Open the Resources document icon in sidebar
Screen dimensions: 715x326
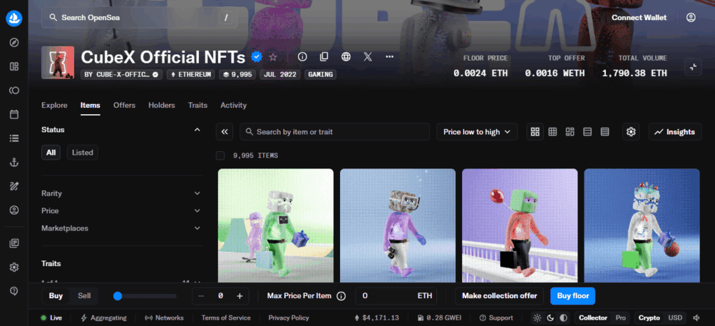[x=14, y=243]
